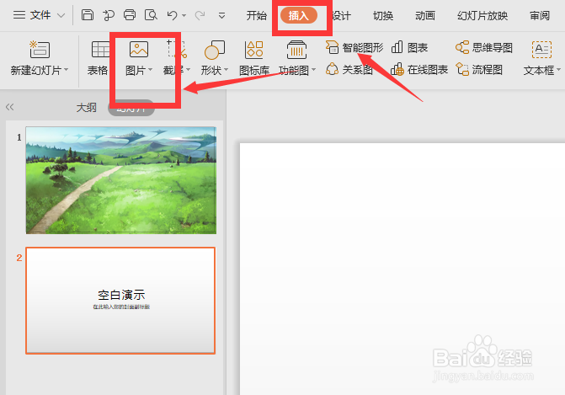This screenshot has width=565, height=395.
Task: Click the 文本框 icon
Action: [541, 50]
